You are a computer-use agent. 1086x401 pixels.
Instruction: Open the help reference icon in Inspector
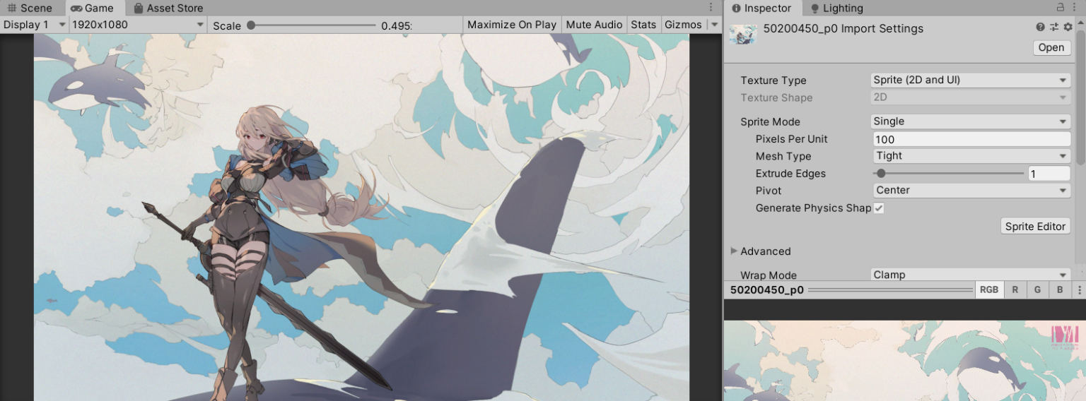pyautogui.click(x=1040, y=27)
